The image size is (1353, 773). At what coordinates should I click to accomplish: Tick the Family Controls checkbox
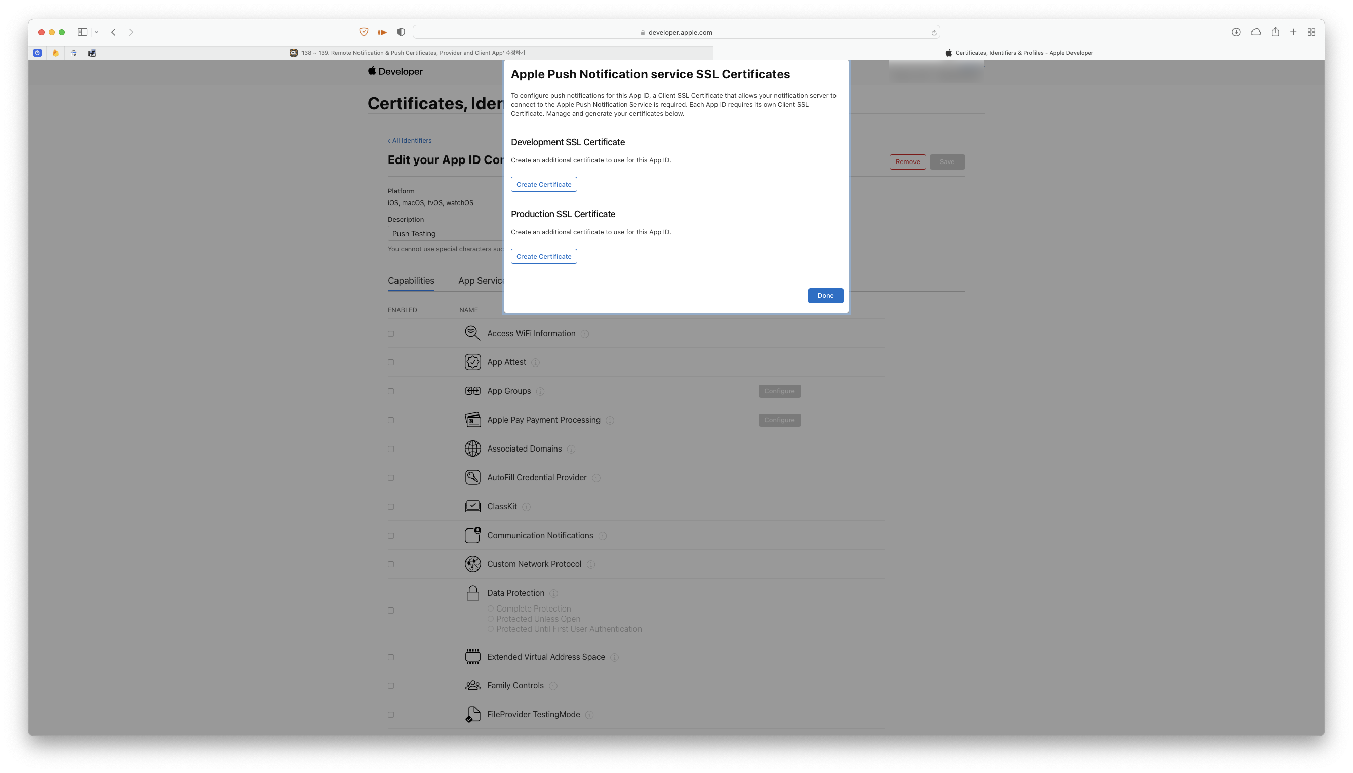click(391, 686)
